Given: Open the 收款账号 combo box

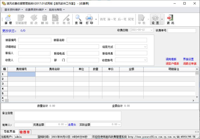Looking at the screenshot, I should click(x=145, y=60).
